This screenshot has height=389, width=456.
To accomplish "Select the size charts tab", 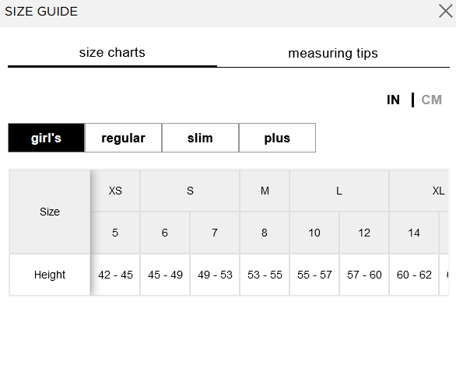I will [112, 53].
